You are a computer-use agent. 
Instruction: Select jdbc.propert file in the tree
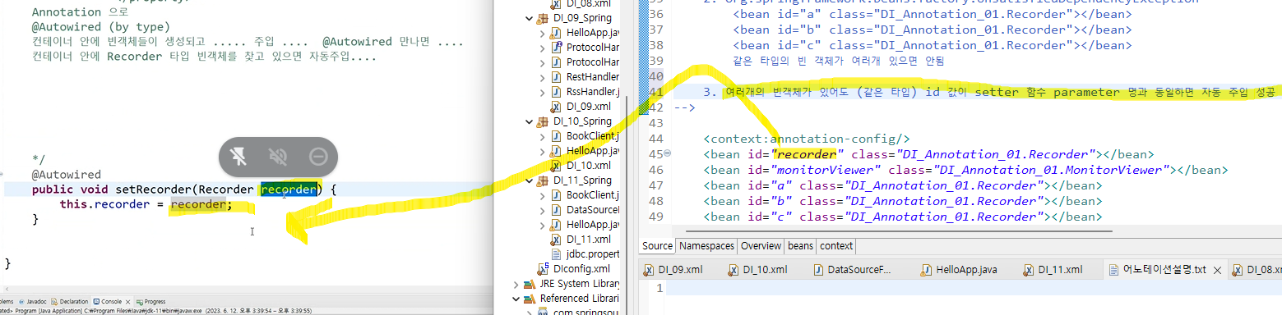592,253
